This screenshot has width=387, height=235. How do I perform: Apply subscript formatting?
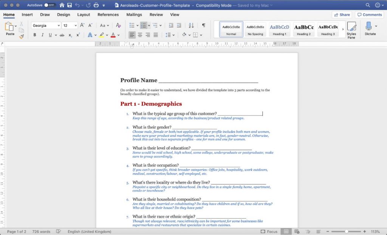point(70,35)
